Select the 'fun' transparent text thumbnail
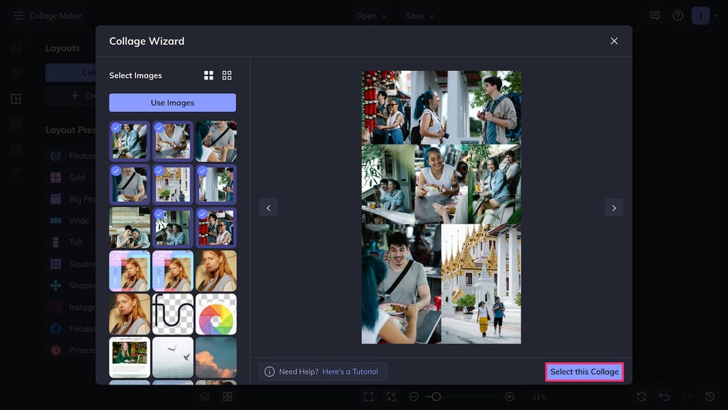 (173, 314)
